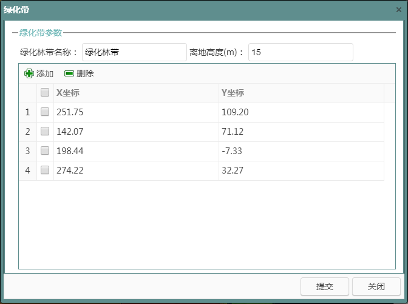Click the 删除 delete text label
This screenshot has height=304, width=408.
85,73
